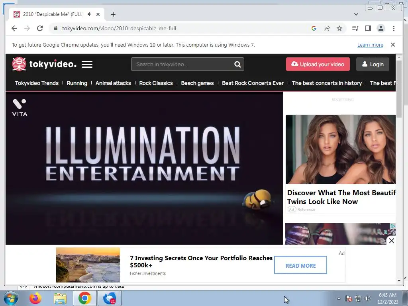Open Thunderbird from taskbar
Screen dimensions: 408x306
[110, 298]
